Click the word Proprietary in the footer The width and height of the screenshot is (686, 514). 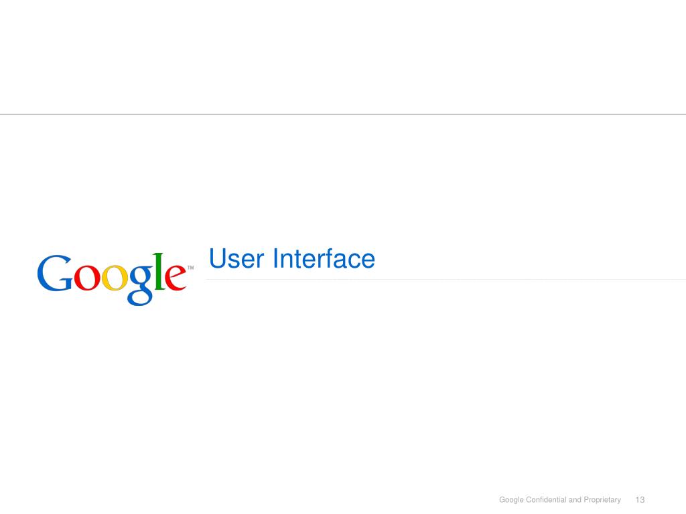(x=602, y=500)
